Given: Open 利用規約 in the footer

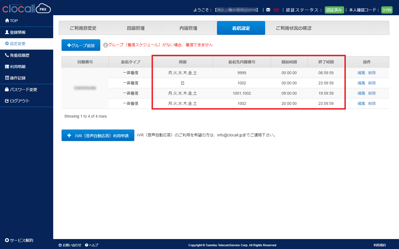Looking at the screenshot, I should (x=380, y=245).
